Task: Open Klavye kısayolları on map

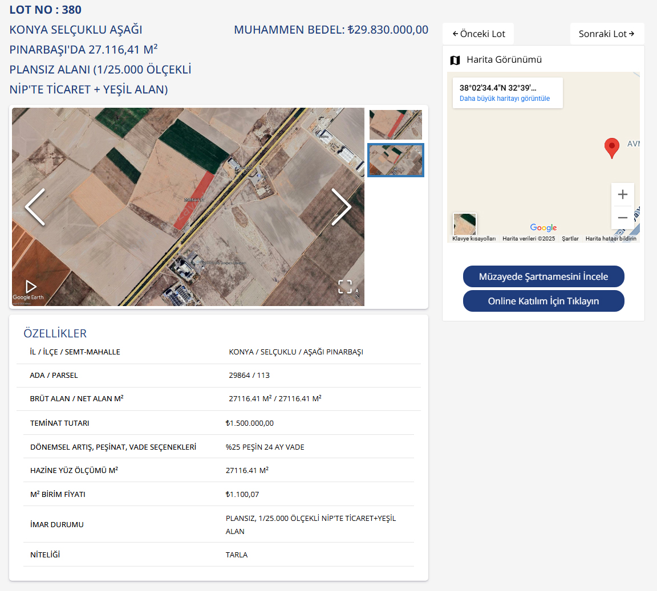Action: pyautogui.click(x=474, y=238)
